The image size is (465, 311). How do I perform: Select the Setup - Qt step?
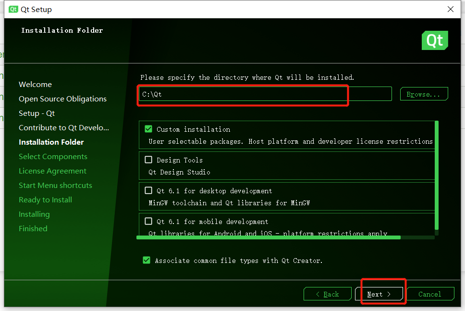click(37, 113)
